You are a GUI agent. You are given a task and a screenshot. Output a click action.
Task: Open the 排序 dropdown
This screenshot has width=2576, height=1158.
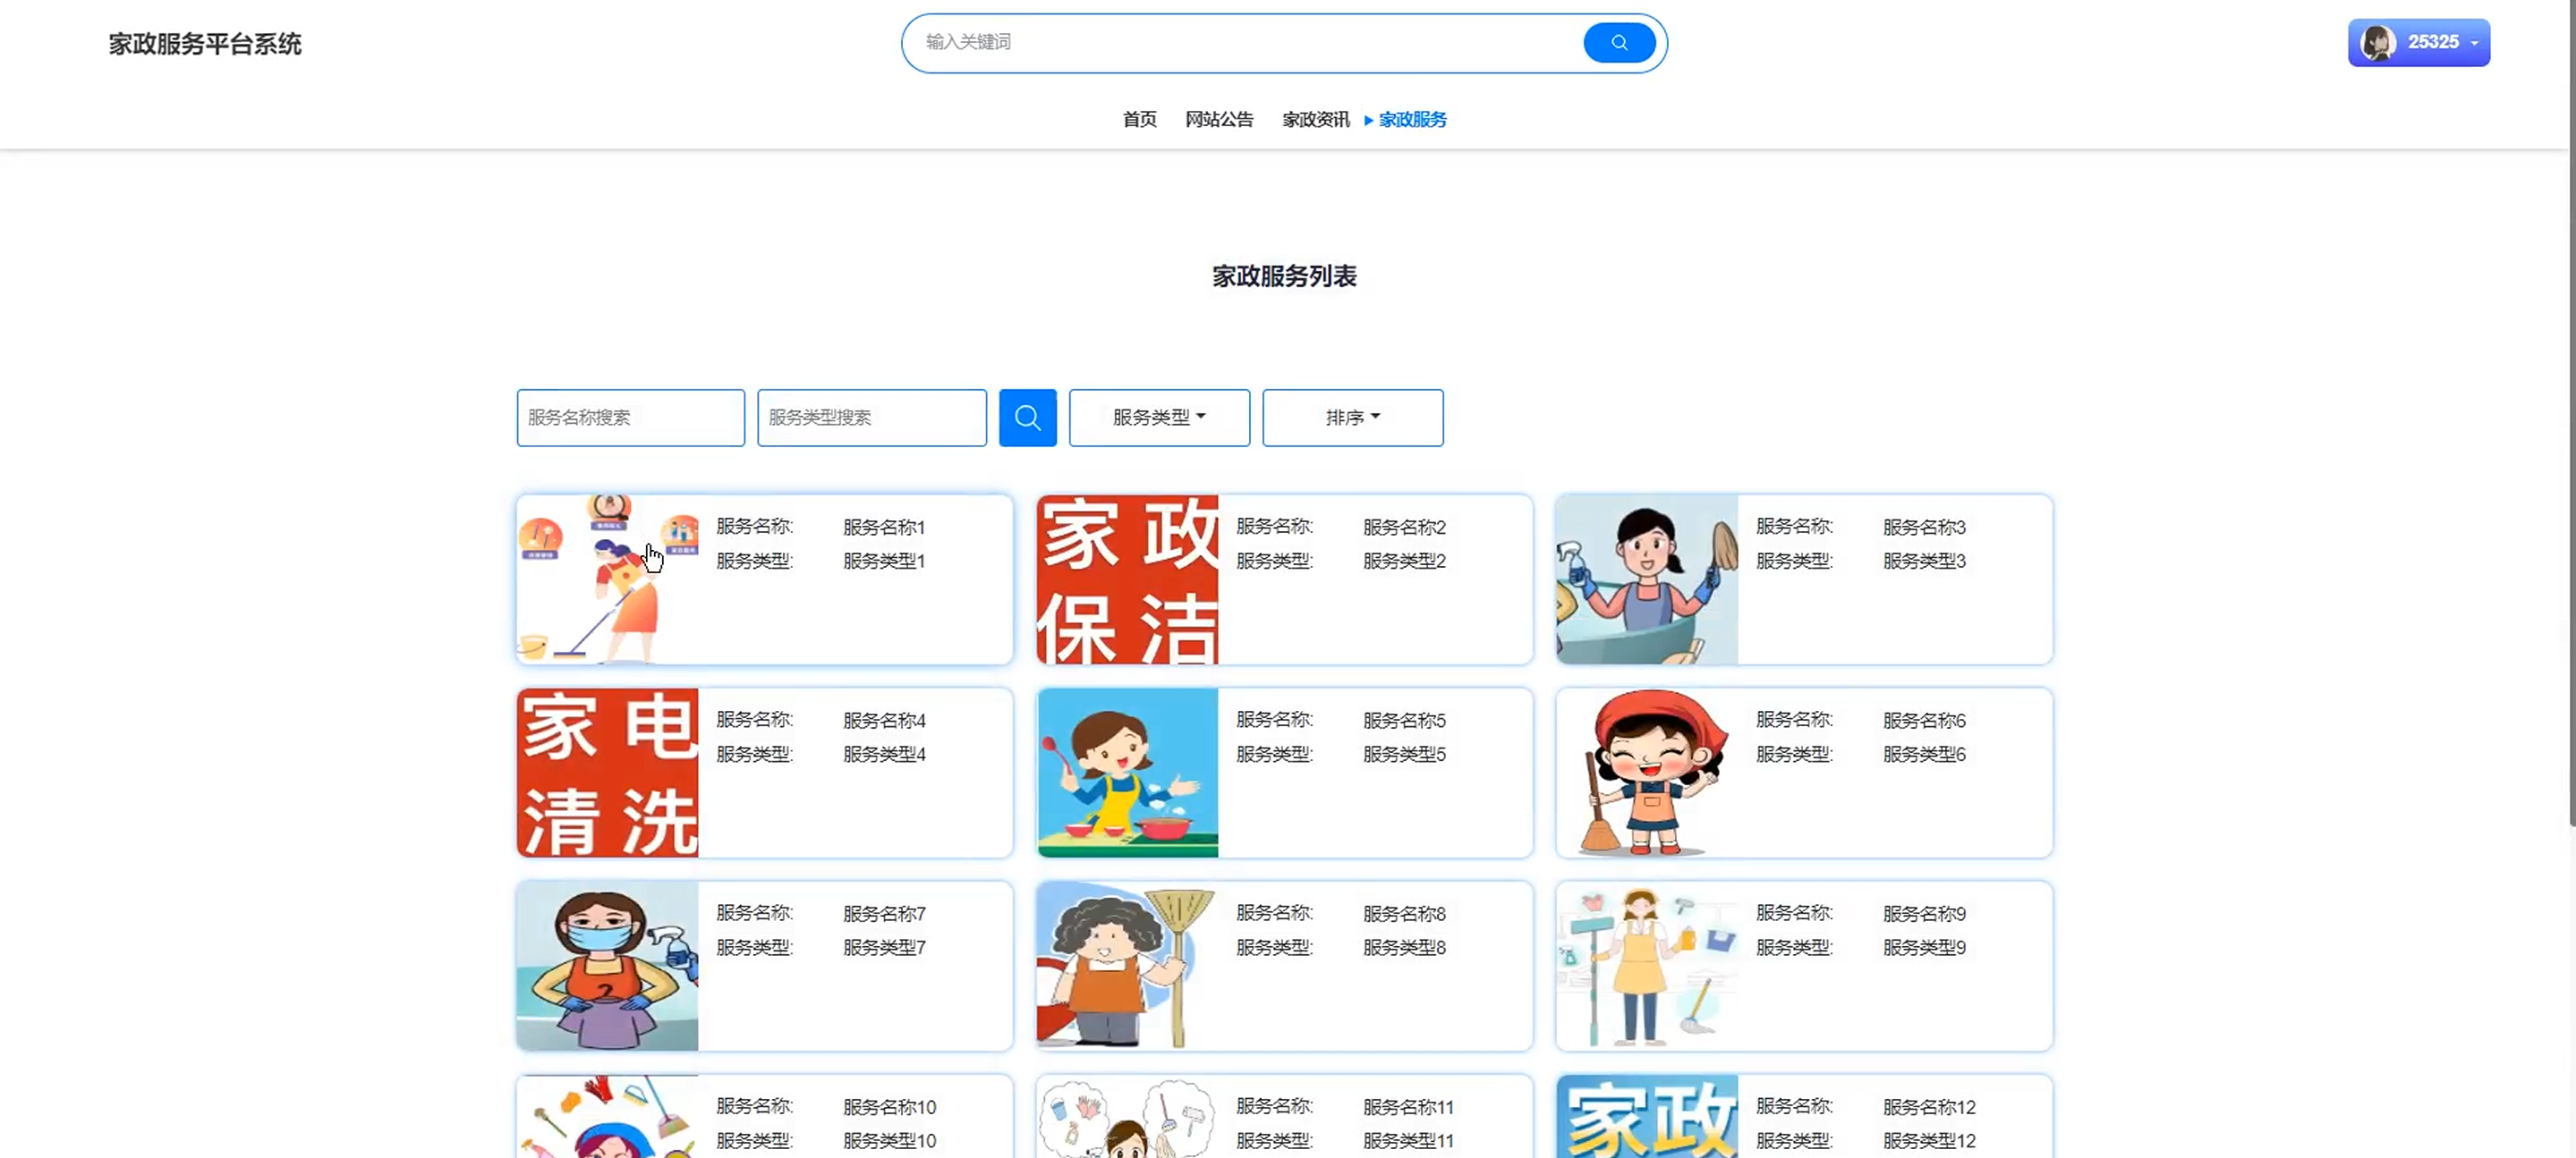point(1352,418)
